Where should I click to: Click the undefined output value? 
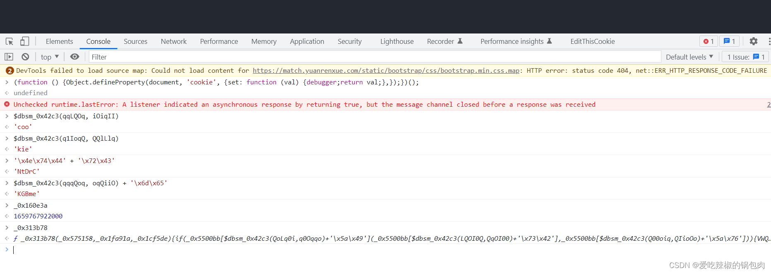[x=31, y=93]
